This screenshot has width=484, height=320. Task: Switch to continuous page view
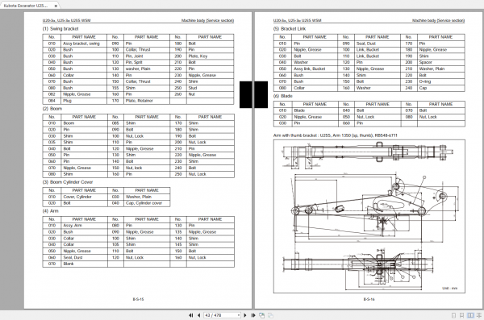461,315
